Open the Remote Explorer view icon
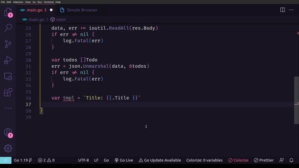Screen dimensions: 299x168 [8, 77]
